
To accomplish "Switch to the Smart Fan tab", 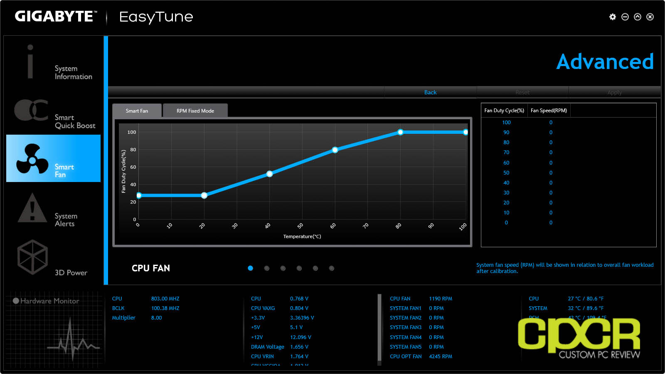I will 137,111.
